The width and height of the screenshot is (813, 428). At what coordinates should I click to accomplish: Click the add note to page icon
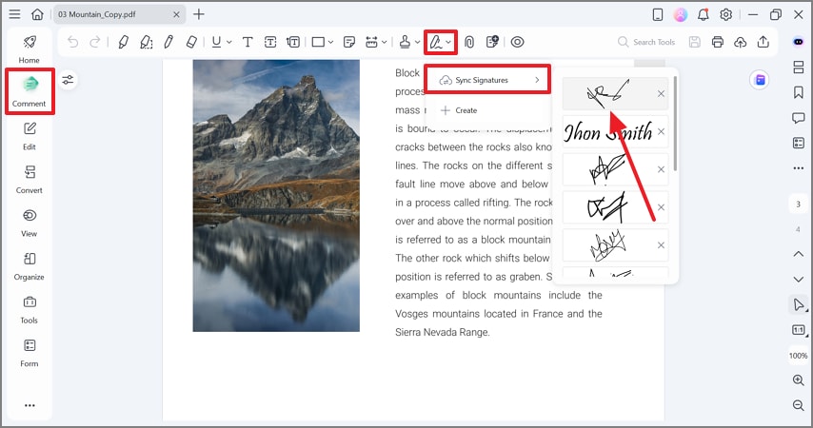[x=492, y=42]
